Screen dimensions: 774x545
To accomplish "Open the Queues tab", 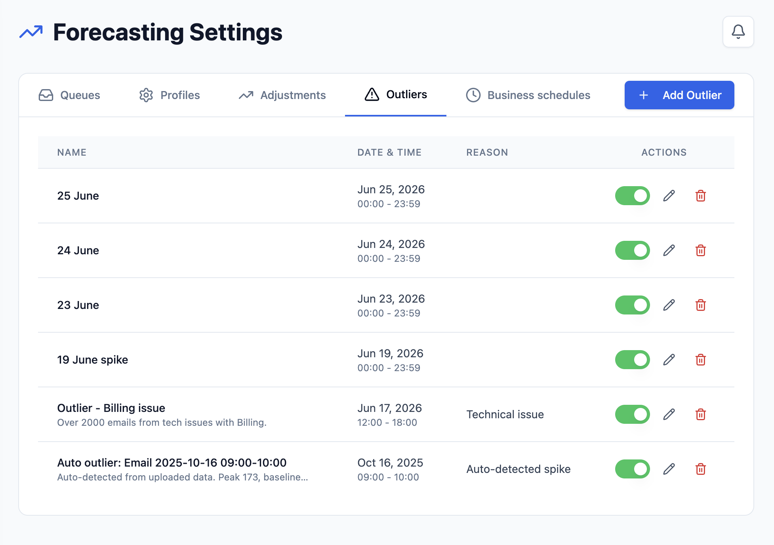I will pos(69,95).
